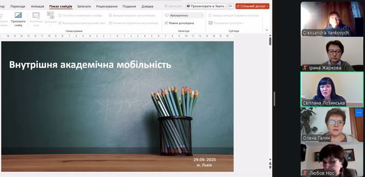Toggle the keep slides updated checkbox
365x177 pixels.
60,16
